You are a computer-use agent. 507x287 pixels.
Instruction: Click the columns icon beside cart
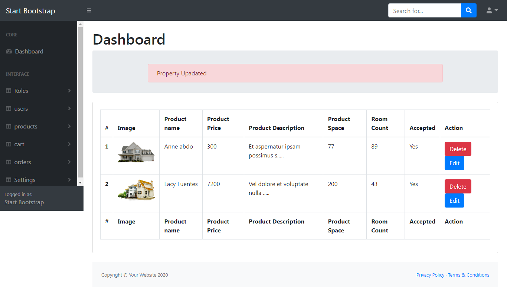tap(9, 144)
